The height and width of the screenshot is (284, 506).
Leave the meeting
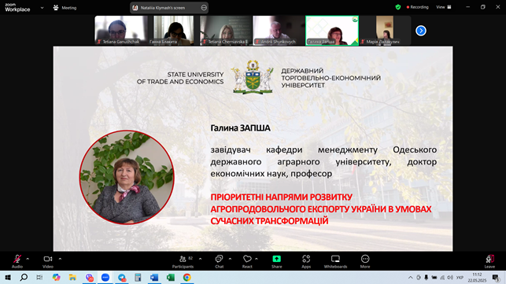click(x=489, y=261)
